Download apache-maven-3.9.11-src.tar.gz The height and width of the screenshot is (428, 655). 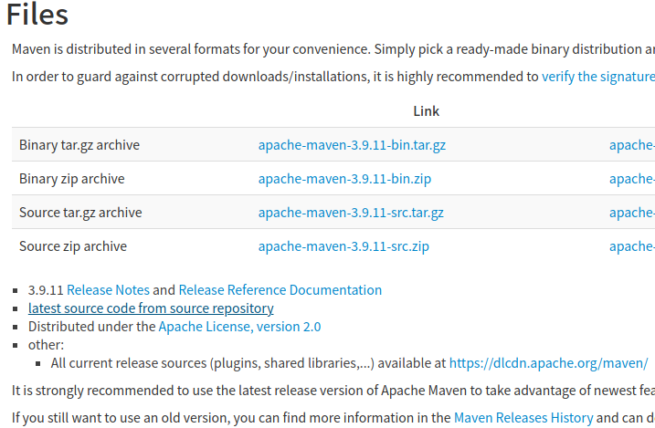pyautogui.click(x=351, y=213)
